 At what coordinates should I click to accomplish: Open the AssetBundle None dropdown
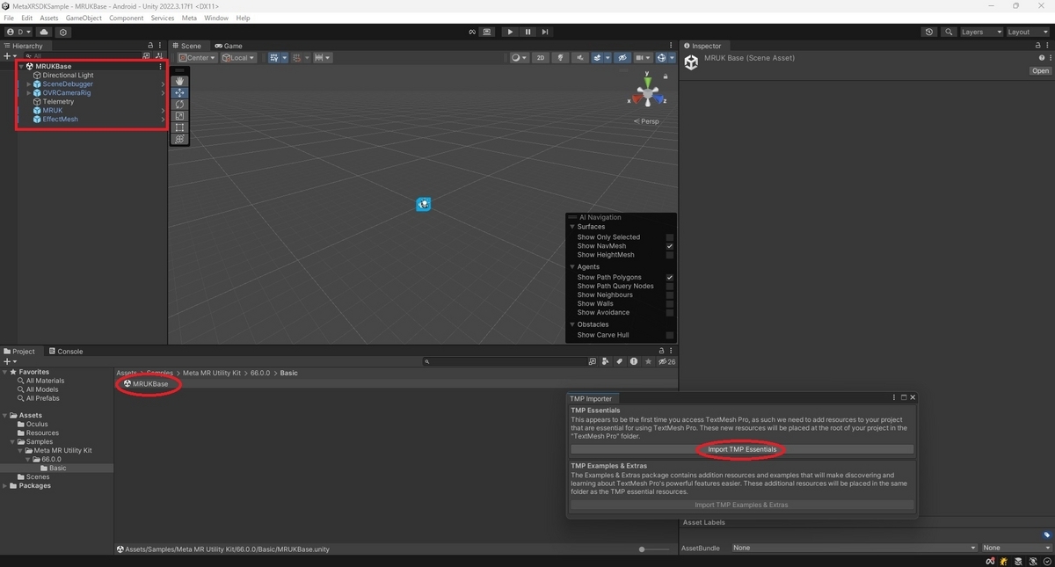[x=854, y=548]
